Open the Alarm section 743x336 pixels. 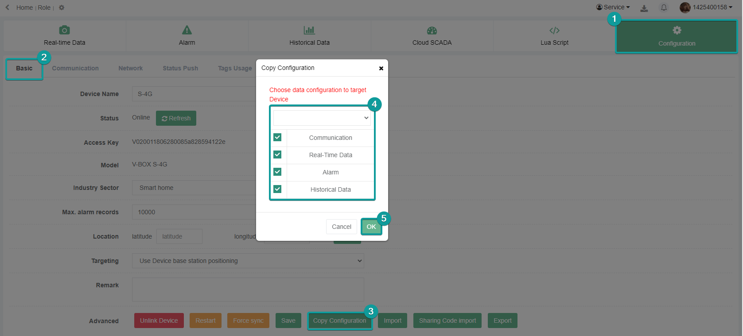pyautogui.click(x=187, y=36)
